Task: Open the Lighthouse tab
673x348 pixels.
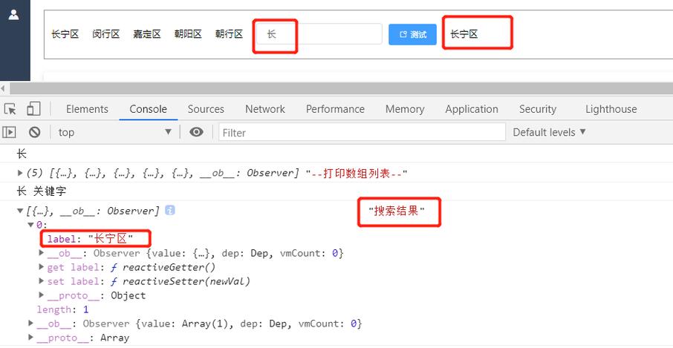Action: [x=611, y=109]
